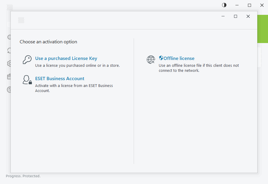The image size is (268, 184).
Task: Maximize the activation dialog window
Action: [236, 16]
